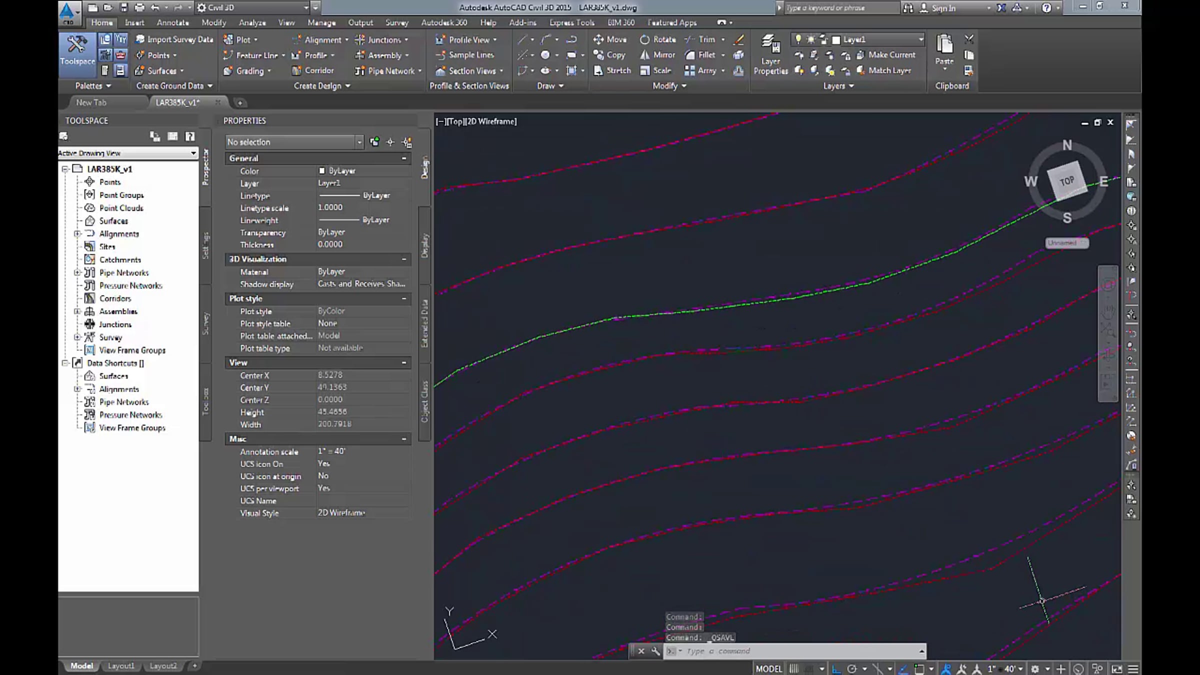Click the Move tool icon
Viewport: 1200px width, 675px height.
(598, 39)
